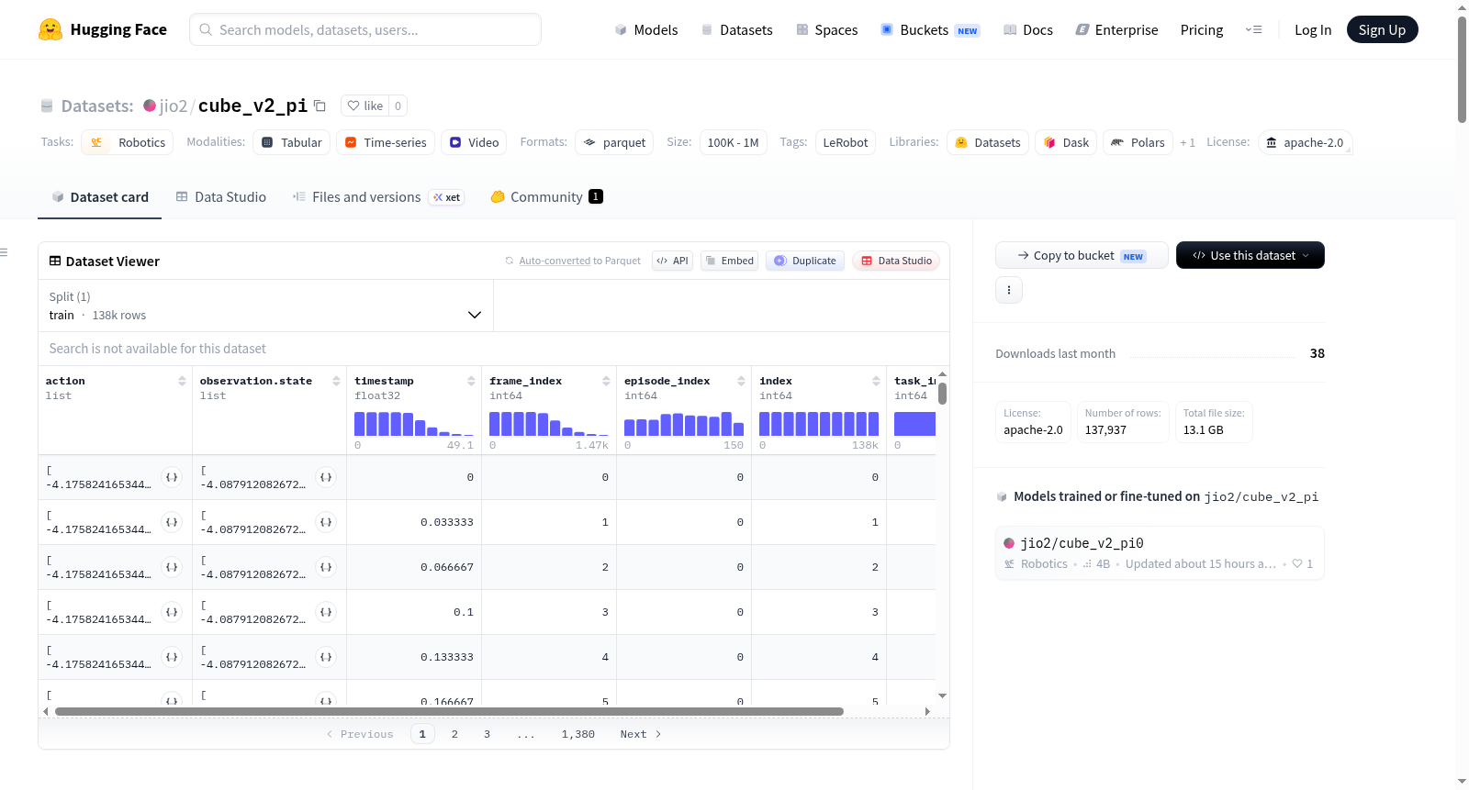This screenshot has height=790, width=1469.
Task: Open the jio2/cube_v2_pi0 model card
Action: point(1160,553)
